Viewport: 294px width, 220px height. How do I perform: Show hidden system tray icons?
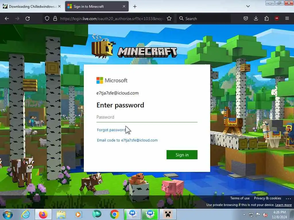pyautogui.click(x=244, y=215)
